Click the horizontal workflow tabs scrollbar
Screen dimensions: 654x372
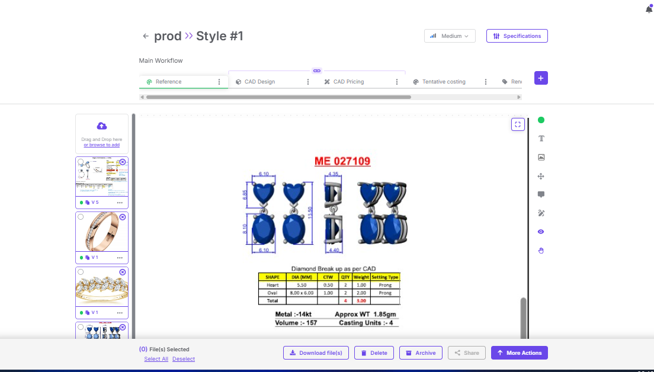[278, 97]
